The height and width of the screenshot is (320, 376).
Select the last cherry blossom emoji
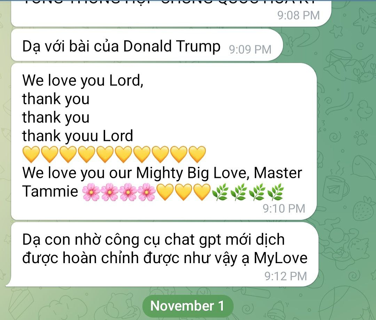(147, 192)
